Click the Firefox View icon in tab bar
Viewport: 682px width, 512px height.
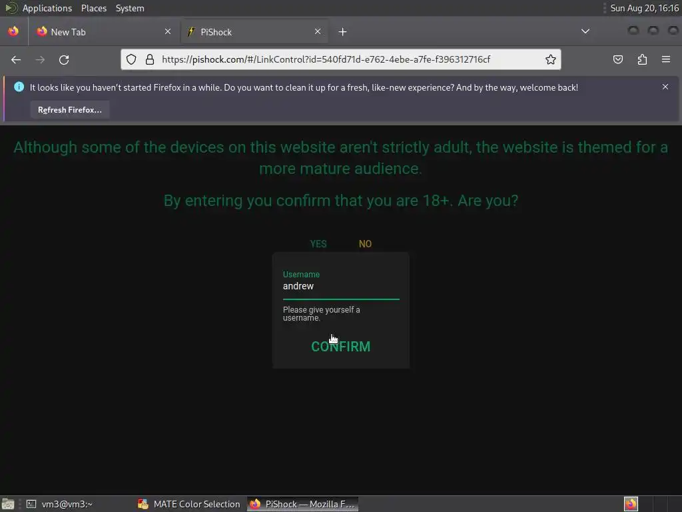tap(13, 32)
